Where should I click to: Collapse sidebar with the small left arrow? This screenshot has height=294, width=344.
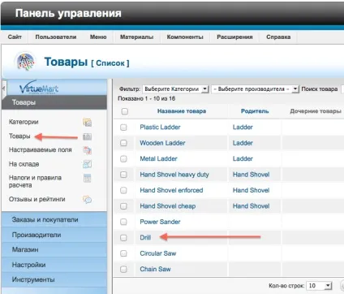click(4, 89)
